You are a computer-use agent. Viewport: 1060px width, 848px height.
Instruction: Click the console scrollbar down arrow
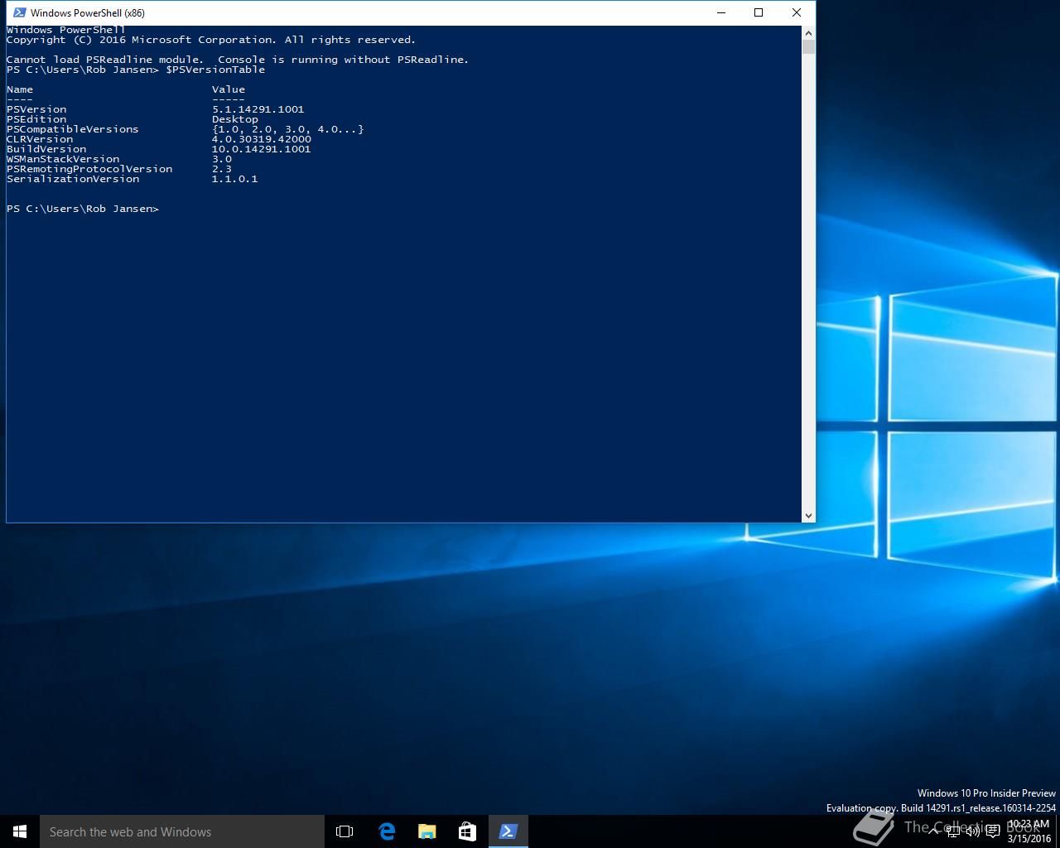pyautogui.click(x=808, y=515)
